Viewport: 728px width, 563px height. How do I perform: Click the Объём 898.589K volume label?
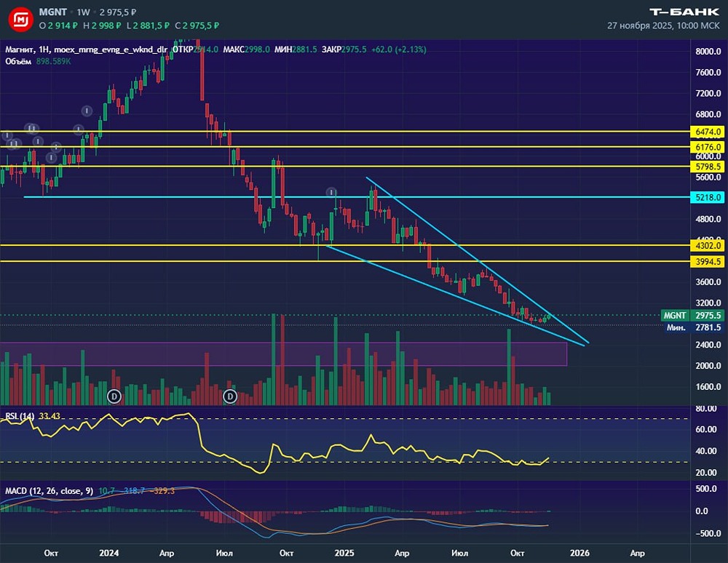pyautogui.click(x=38, y=61)
